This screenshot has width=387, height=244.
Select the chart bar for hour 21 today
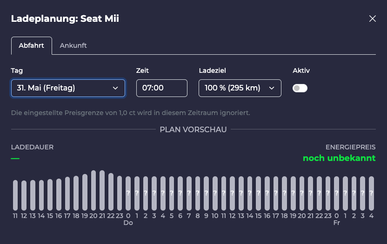(102, 190)
